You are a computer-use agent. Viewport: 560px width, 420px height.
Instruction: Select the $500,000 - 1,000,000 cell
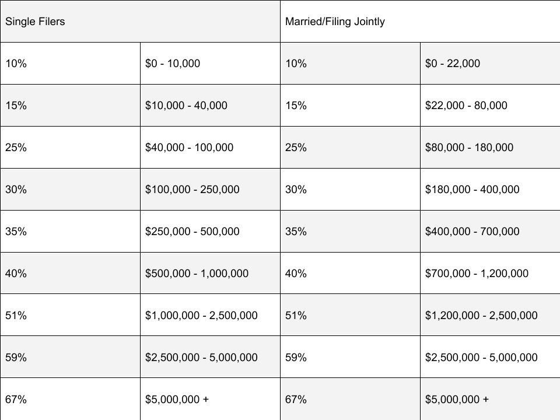pyautogui.click(x=210, y=274)
